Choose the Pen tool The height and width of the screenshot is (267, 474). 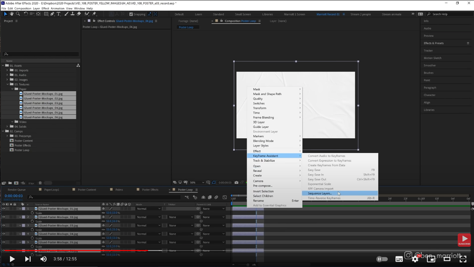tap(53, 14)
